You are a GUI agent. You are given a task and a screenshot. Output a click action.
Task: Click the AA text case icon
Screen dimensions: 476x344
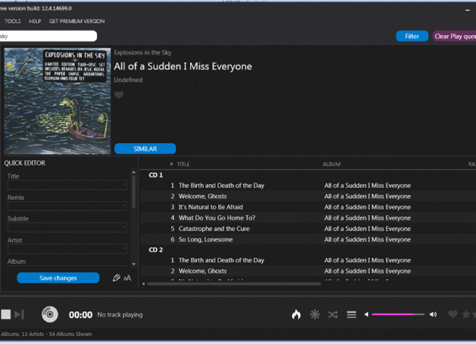[127, 278]
